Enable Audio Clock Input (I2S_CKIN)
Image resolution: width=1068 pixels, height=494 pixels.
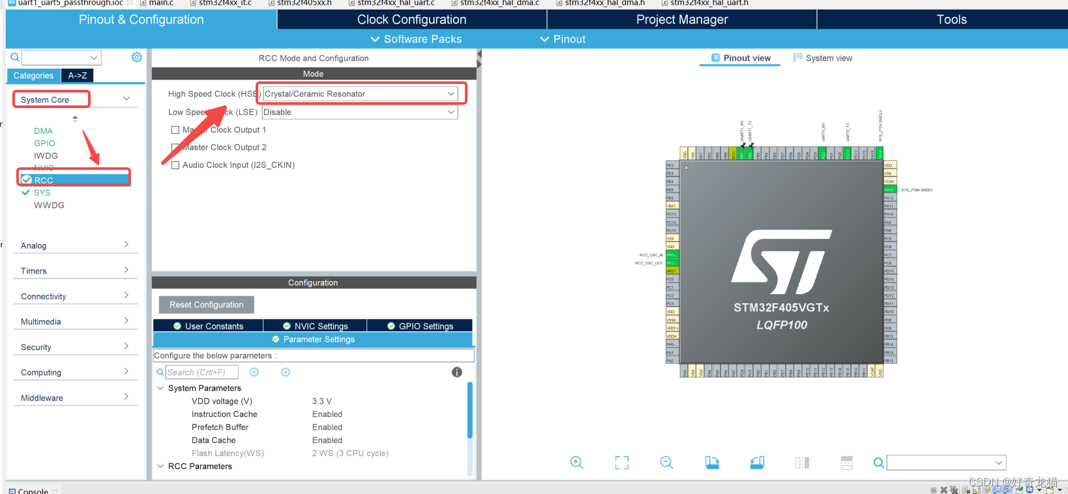[x=175, y=165]
